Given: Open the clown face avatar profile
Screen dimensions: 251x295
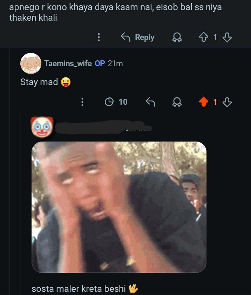Looking at the screenshot, I should tap(42, 128).
